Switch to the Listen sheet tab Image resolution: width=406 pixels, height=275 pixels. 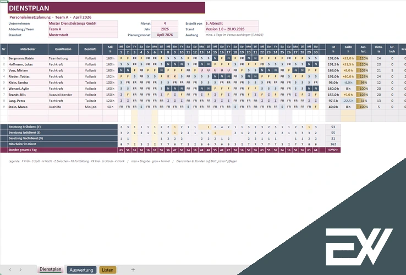108,270
